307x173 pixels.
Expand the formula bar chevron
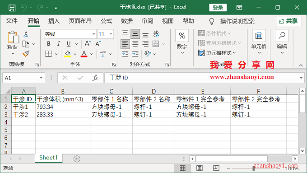301,78
